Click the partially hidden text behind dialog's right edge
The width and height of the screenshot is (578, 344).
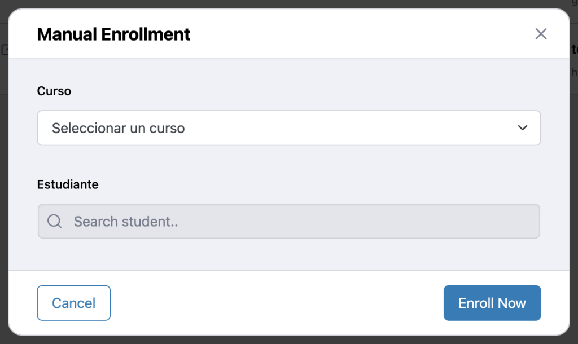(x=573, y=51)
